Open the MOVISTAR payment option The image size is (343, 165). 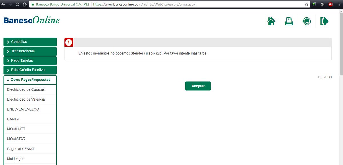coord(30,139)
